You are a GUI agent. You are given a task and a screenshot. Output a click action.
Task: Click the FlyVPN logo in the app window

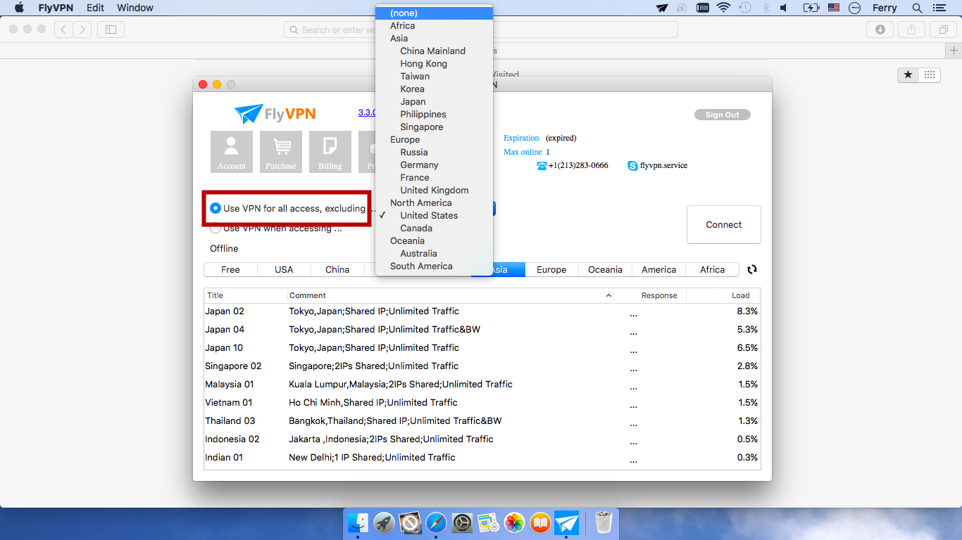coord(275,114)
